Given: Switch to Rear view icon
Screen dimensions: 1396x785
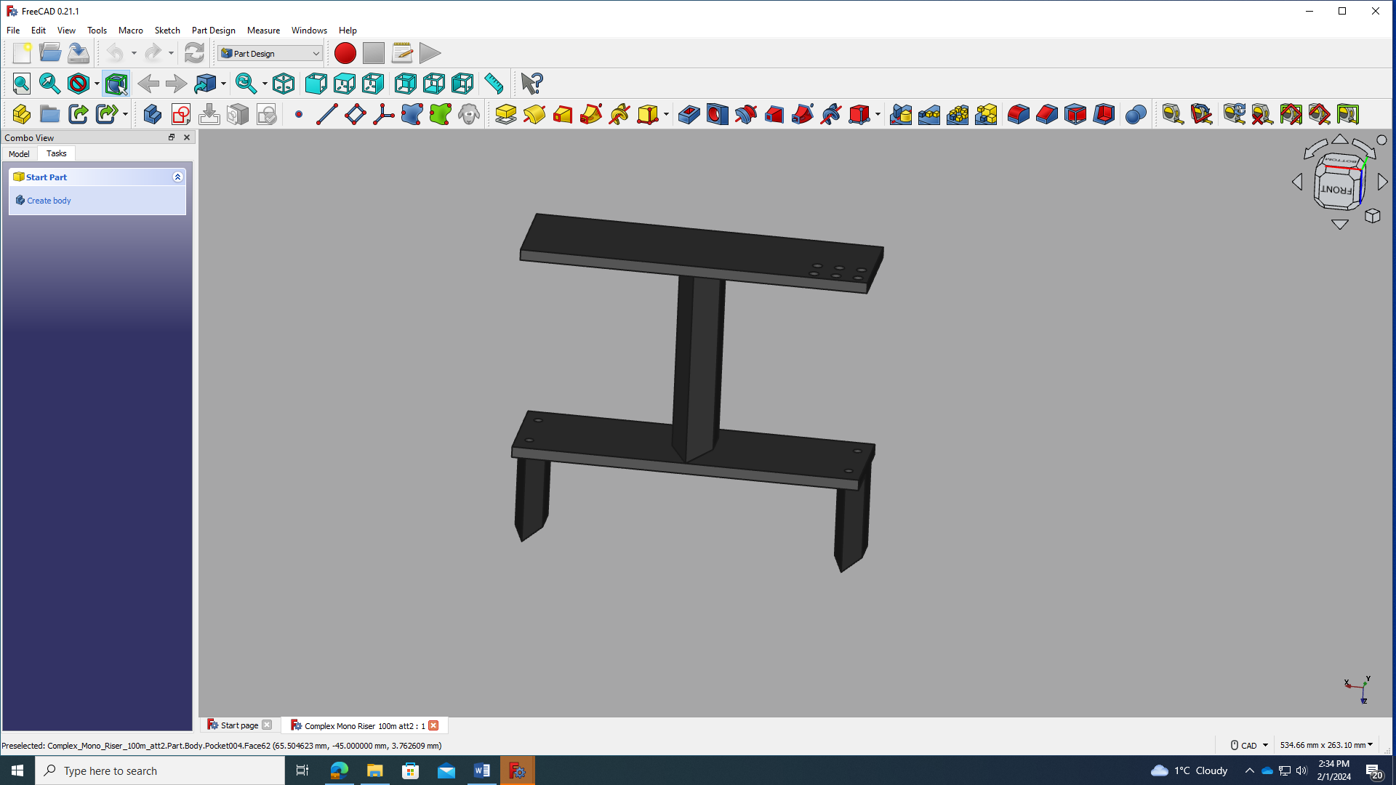Looking at the screenshot, I should click(406, 84).
